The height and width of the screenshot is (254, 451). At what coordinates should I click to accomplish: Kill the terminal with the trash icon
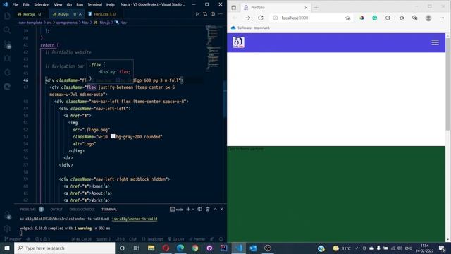pos(208,209)
